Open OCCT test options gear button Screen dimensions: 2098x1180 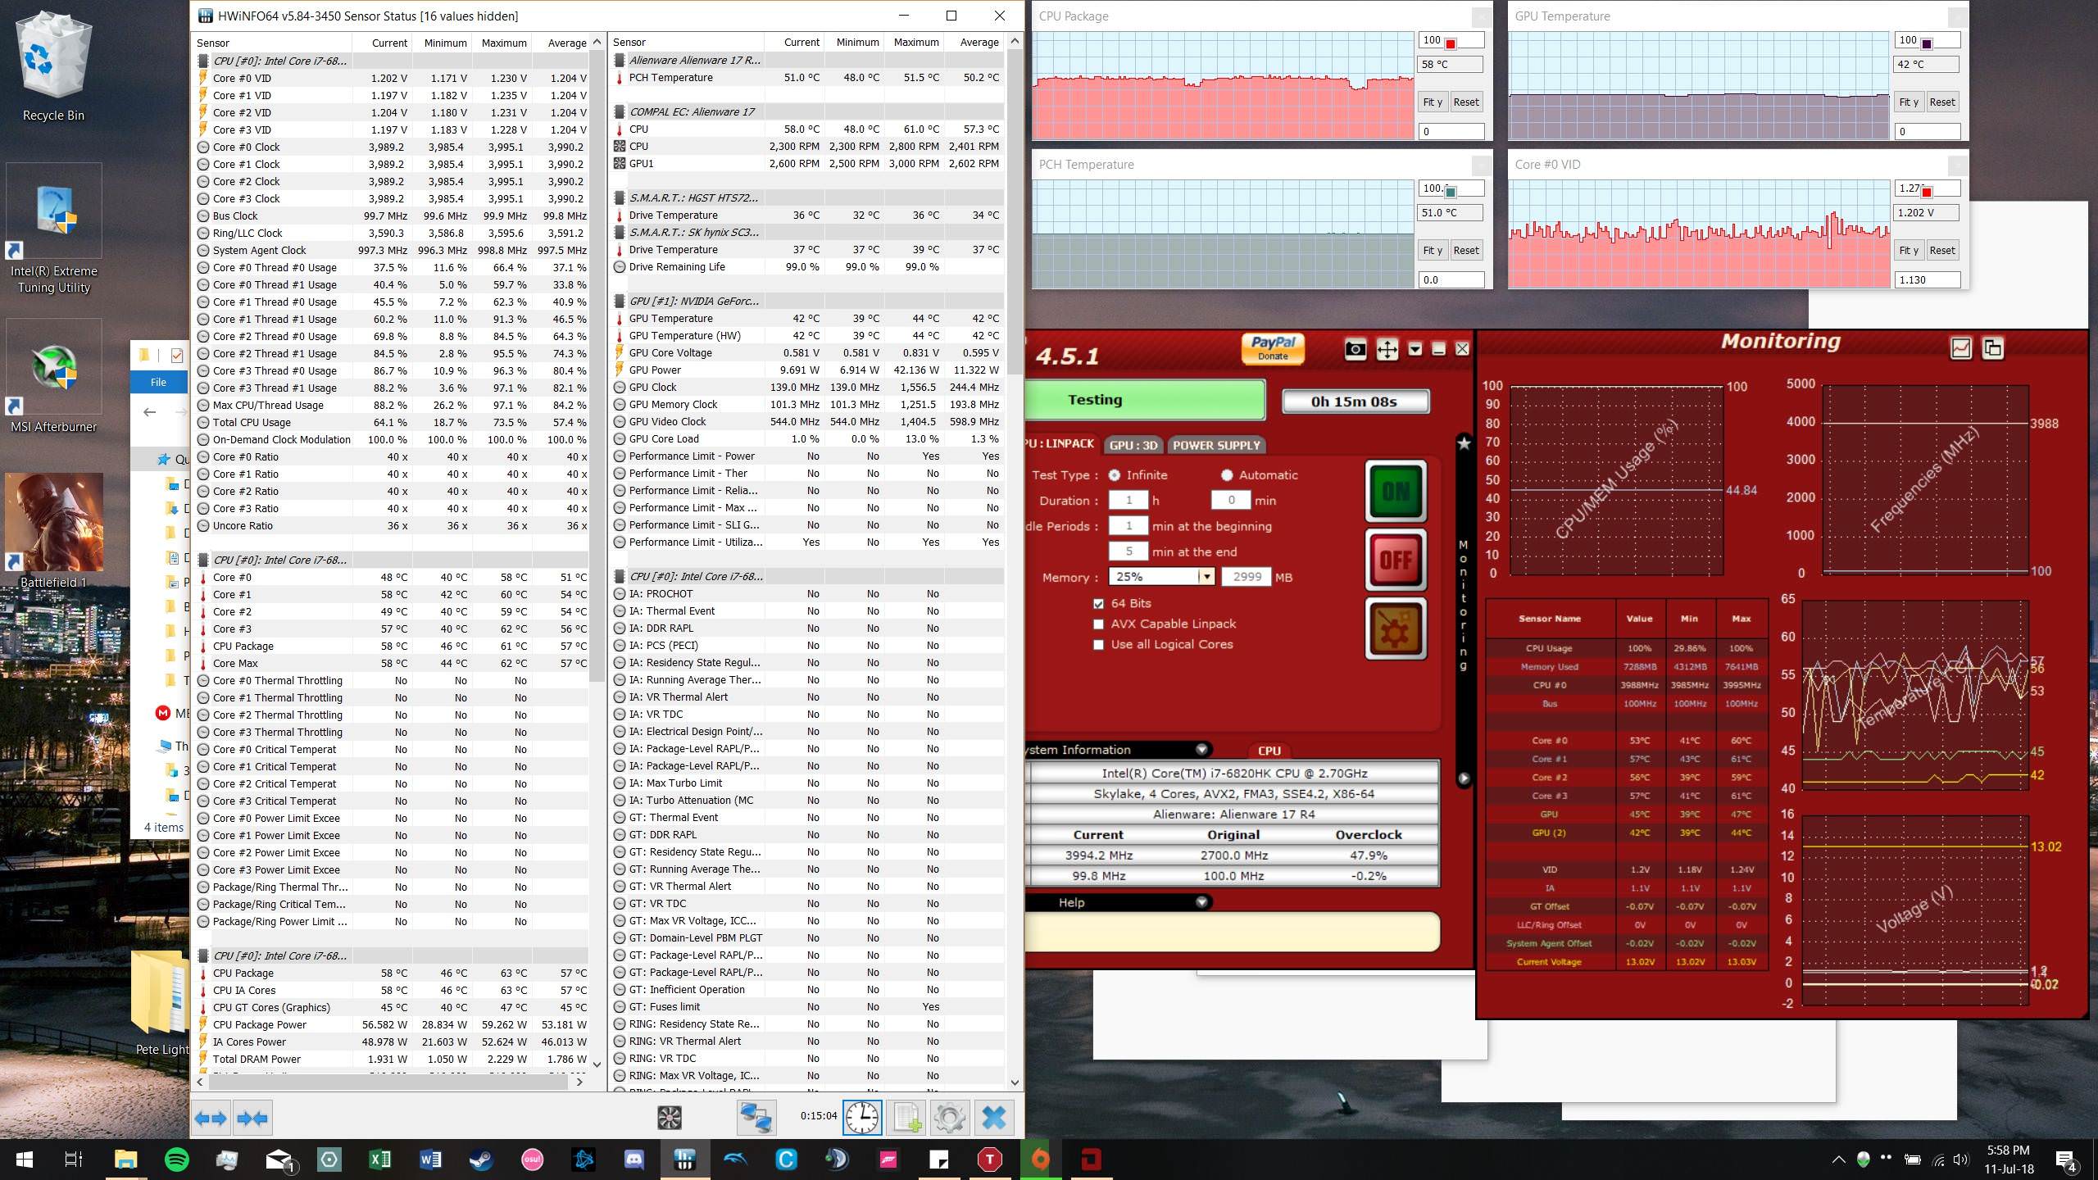1396,629
